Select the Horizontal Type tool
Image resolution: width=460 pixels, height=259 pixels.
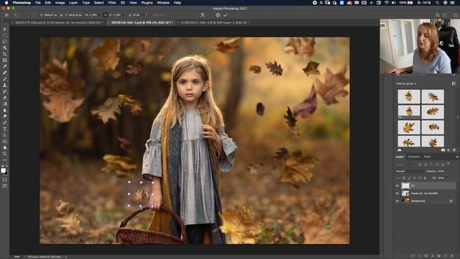click(5, 129)
